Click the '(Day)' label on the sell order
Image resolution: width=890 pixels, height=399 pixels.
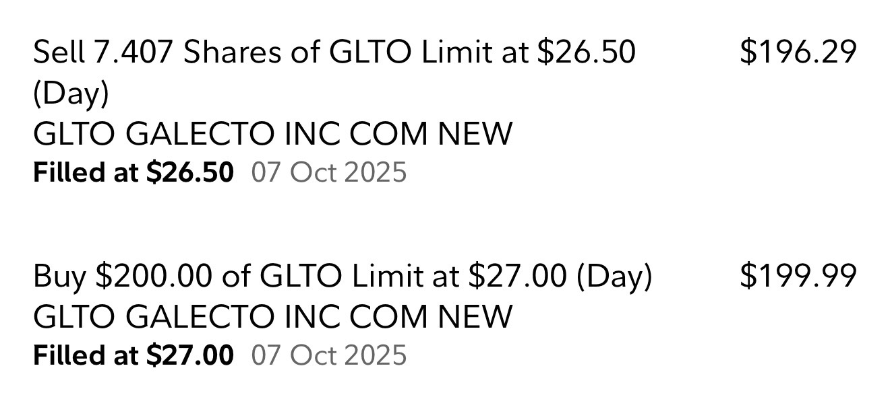70,94
